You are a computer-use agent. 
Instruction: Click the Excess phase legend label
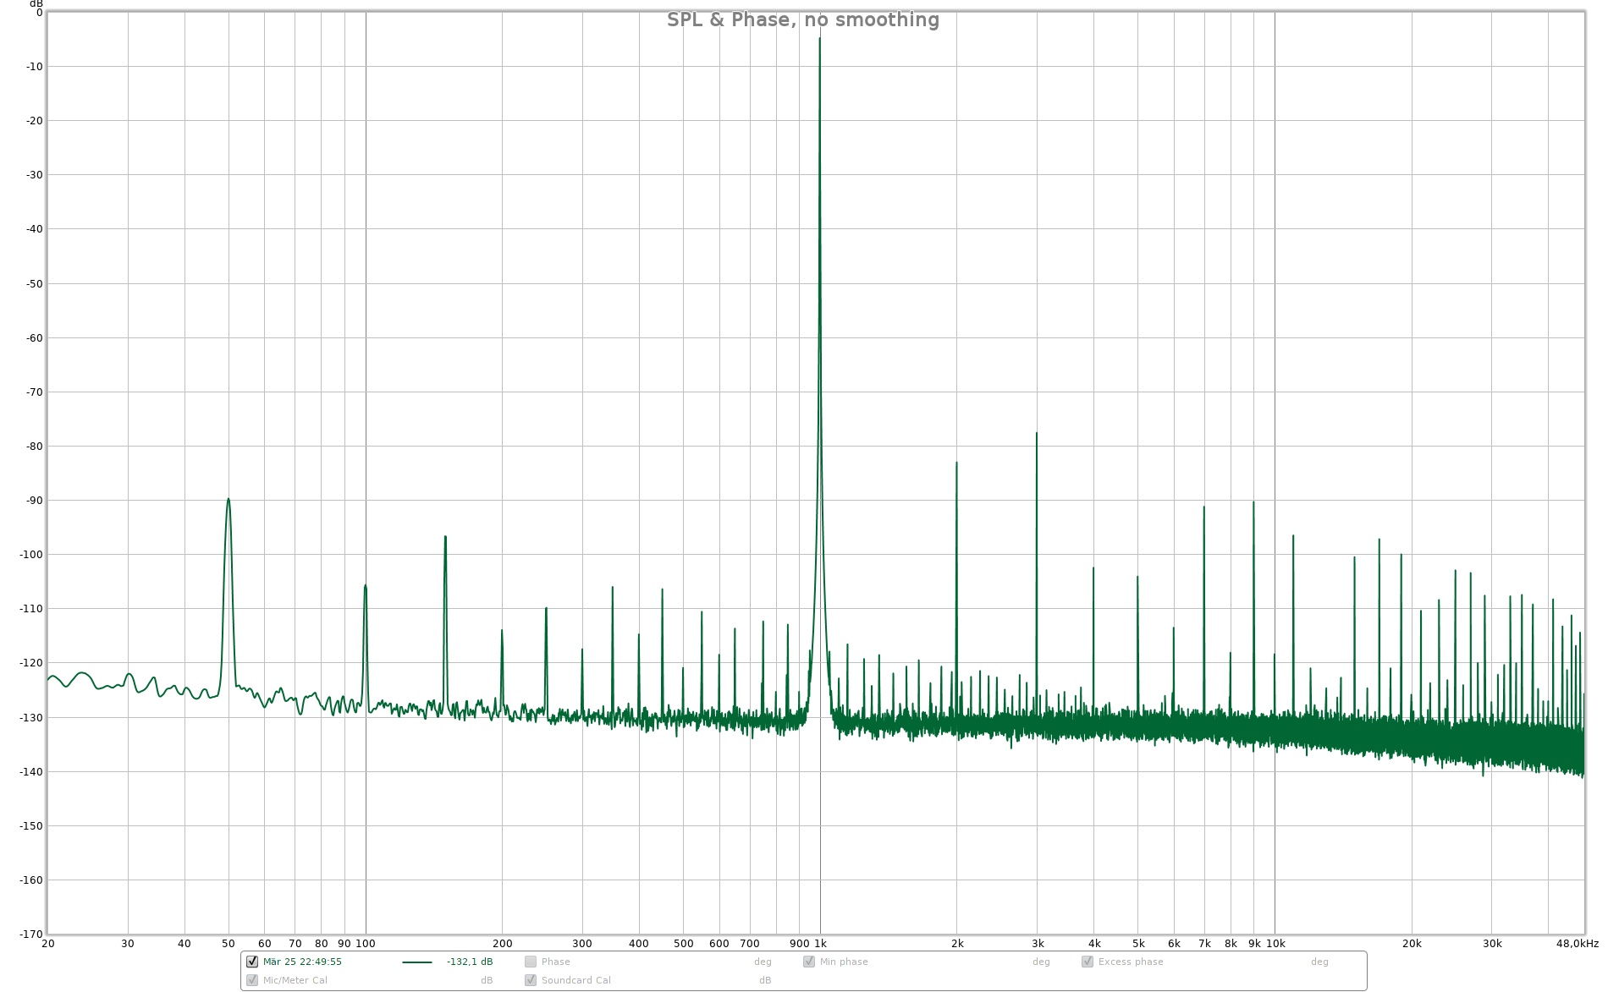pos(1131,962)
